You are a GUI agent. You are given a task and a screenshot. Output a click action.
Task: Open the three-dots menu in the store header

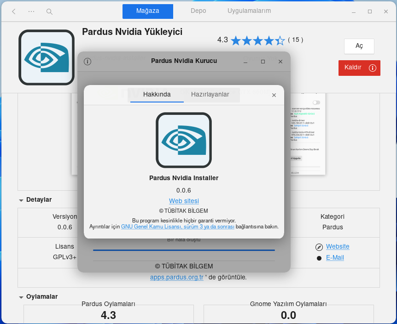[31, 11]
